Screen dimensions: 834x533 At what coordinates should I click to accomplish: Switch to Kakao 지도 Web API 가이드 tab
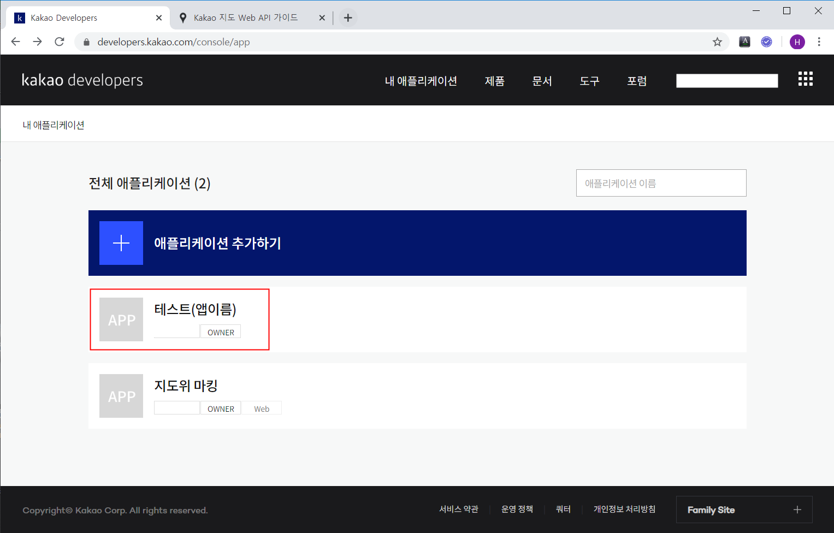click(x=246, y=18)
